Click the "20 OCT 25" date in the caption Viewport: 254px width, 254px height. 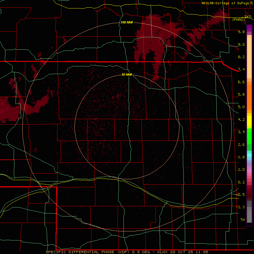[182, 252]
